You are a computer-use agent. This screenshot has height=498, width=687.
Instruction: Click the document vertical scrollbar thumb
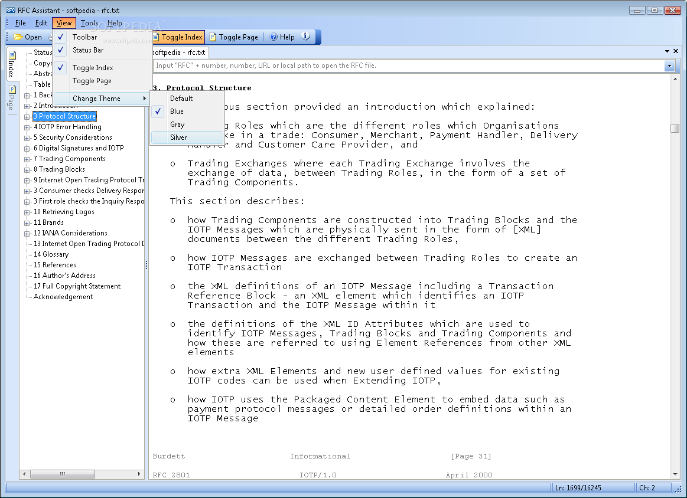[675, 128]
